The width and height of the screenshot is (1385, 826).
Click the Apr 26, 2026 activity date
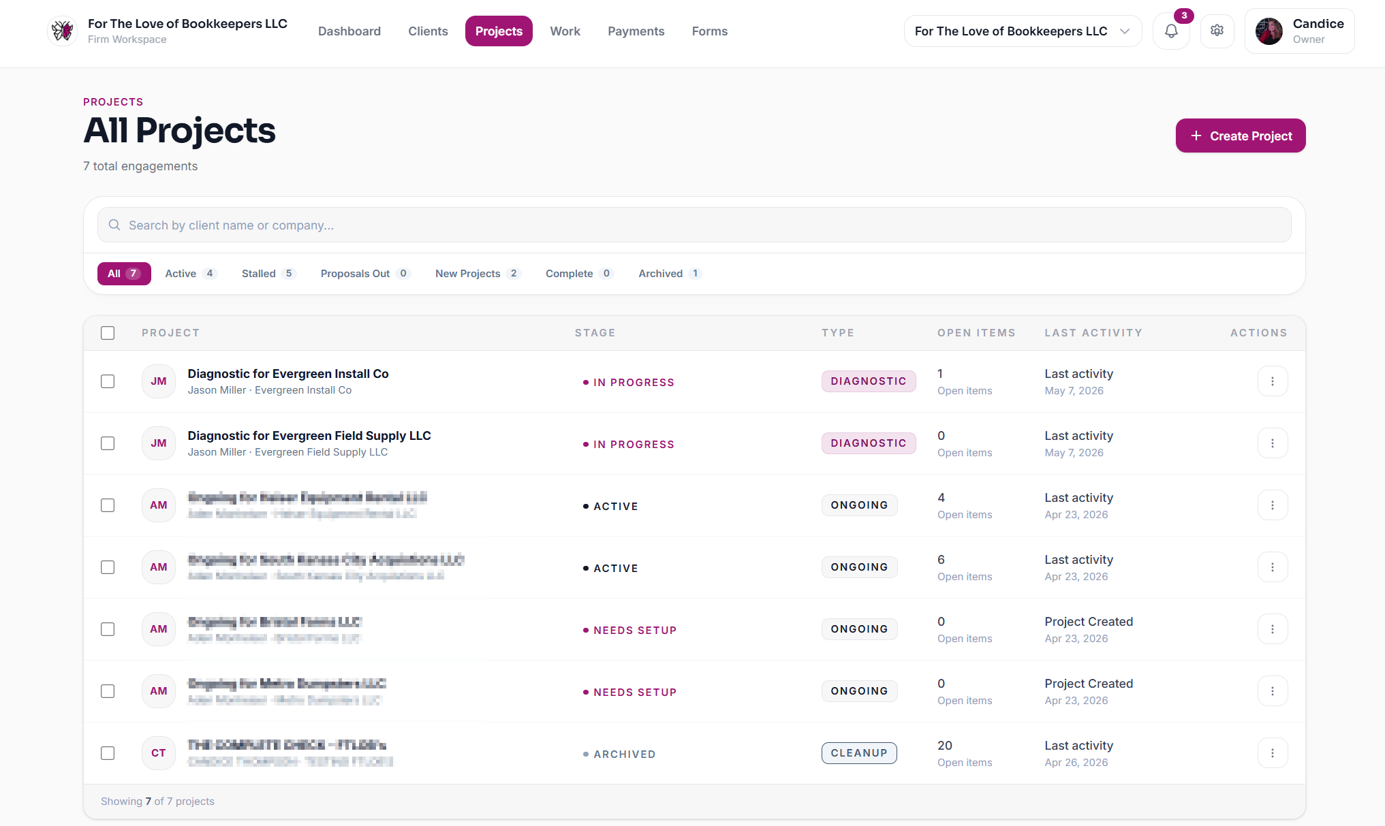coord(1076,763)
